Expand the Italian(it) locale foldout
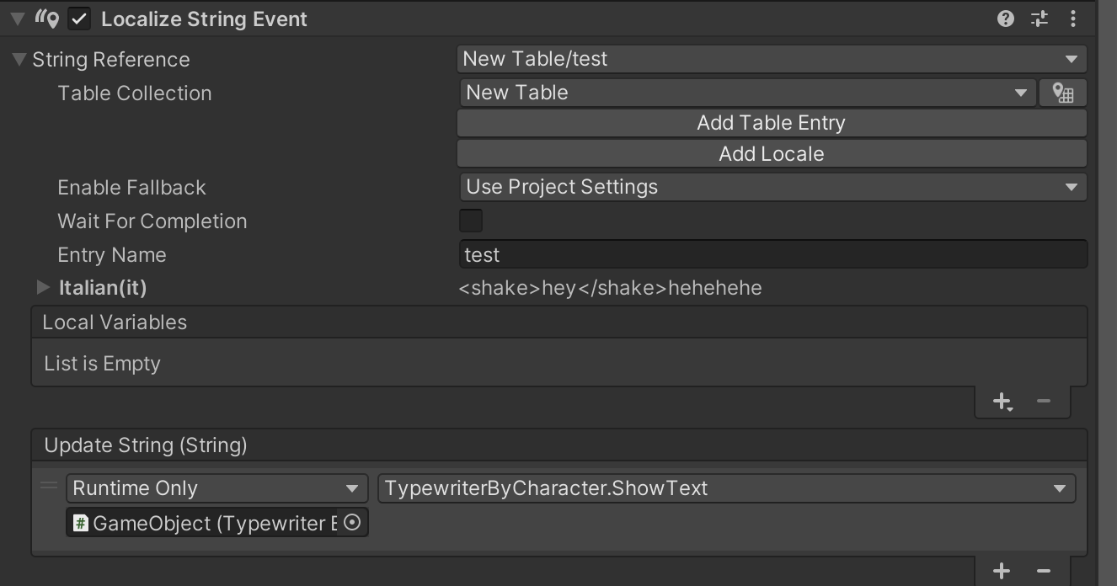The image size is (1117, 586). coord(43,288)
